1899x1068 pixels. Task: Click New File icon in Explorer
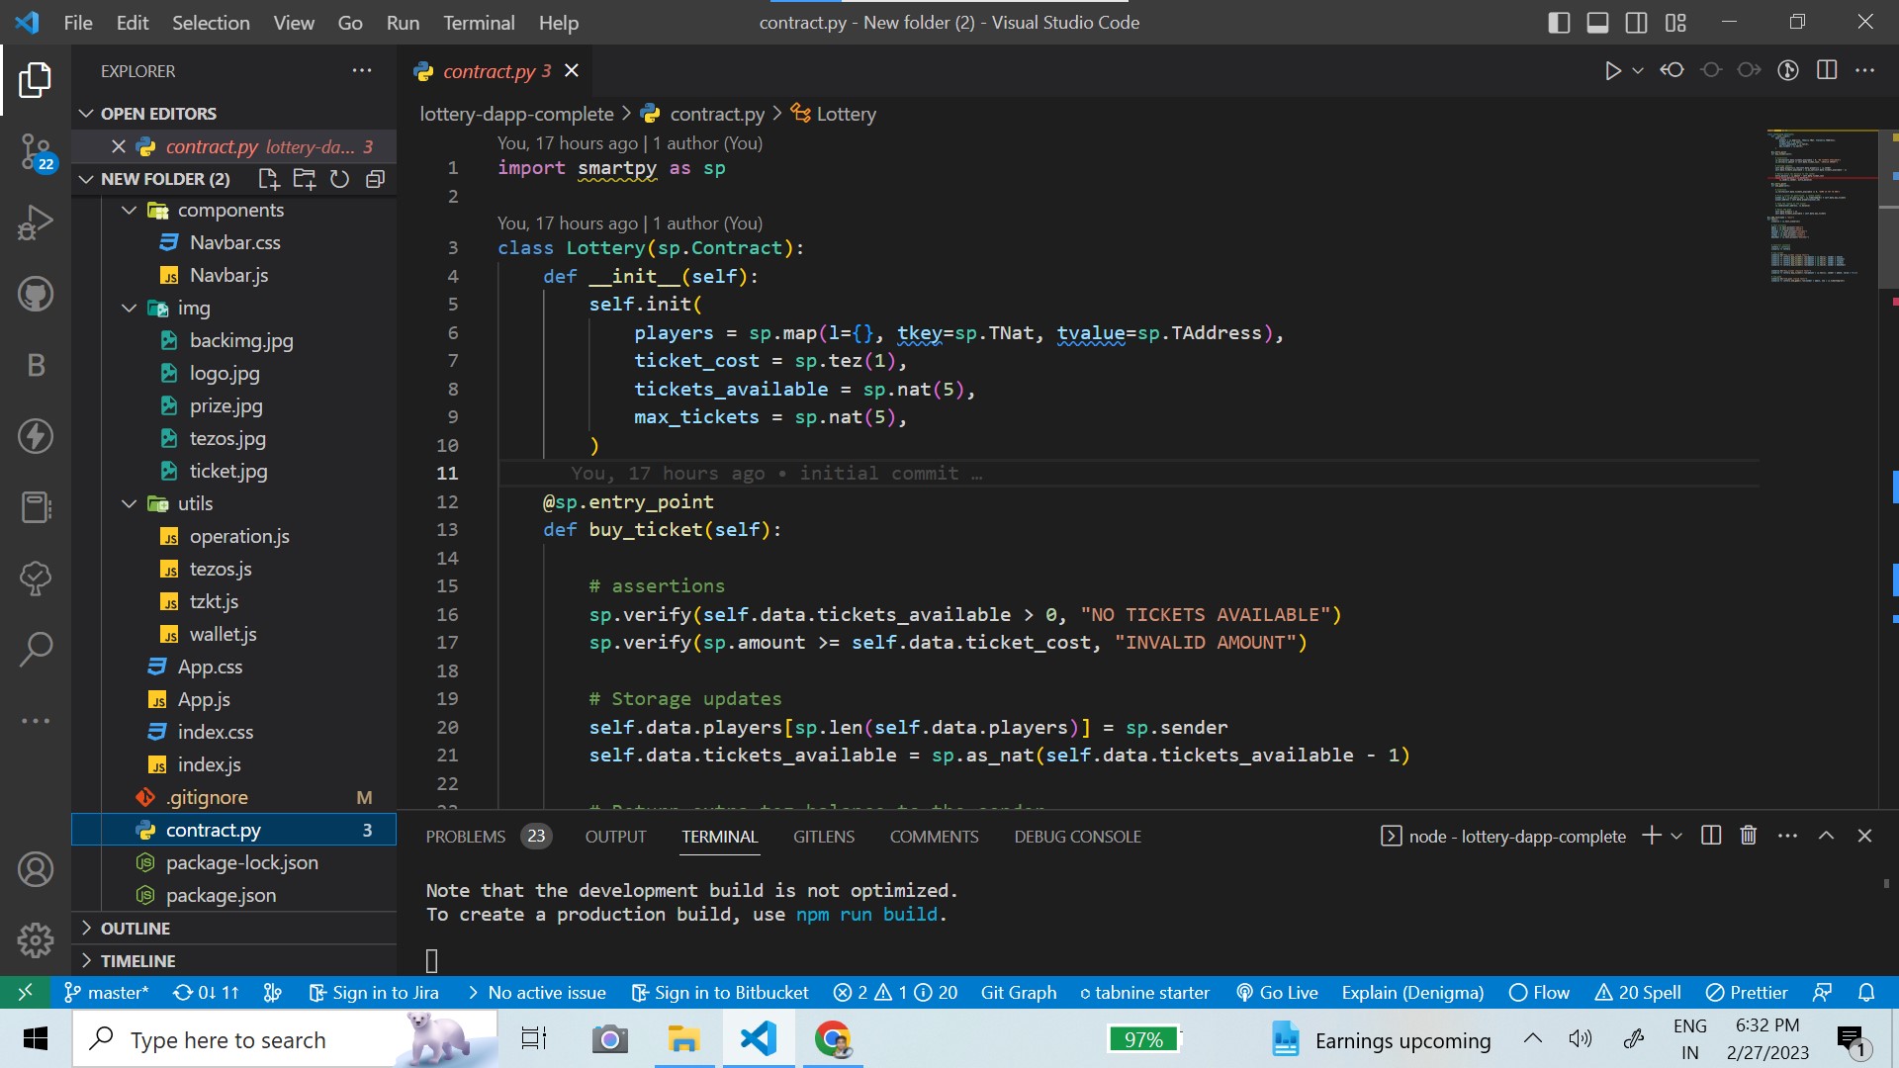(268, 179)
